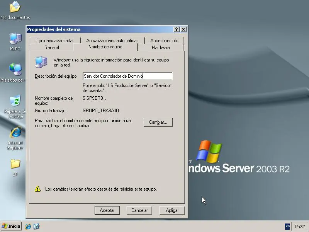Click the Propiedades del sistema title bar
The height and width of the screenshot is (232, 309).
pyautogui.click(x=100, y=29)
